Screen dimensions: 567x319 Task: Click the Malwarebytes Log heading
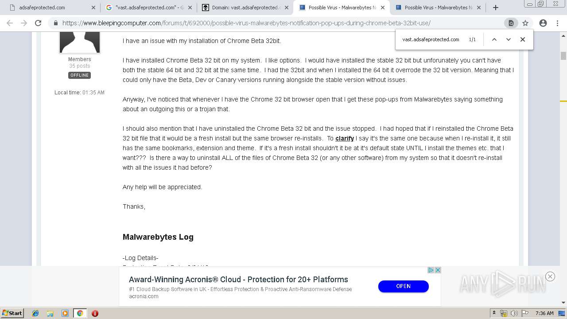tap(158, 237)
